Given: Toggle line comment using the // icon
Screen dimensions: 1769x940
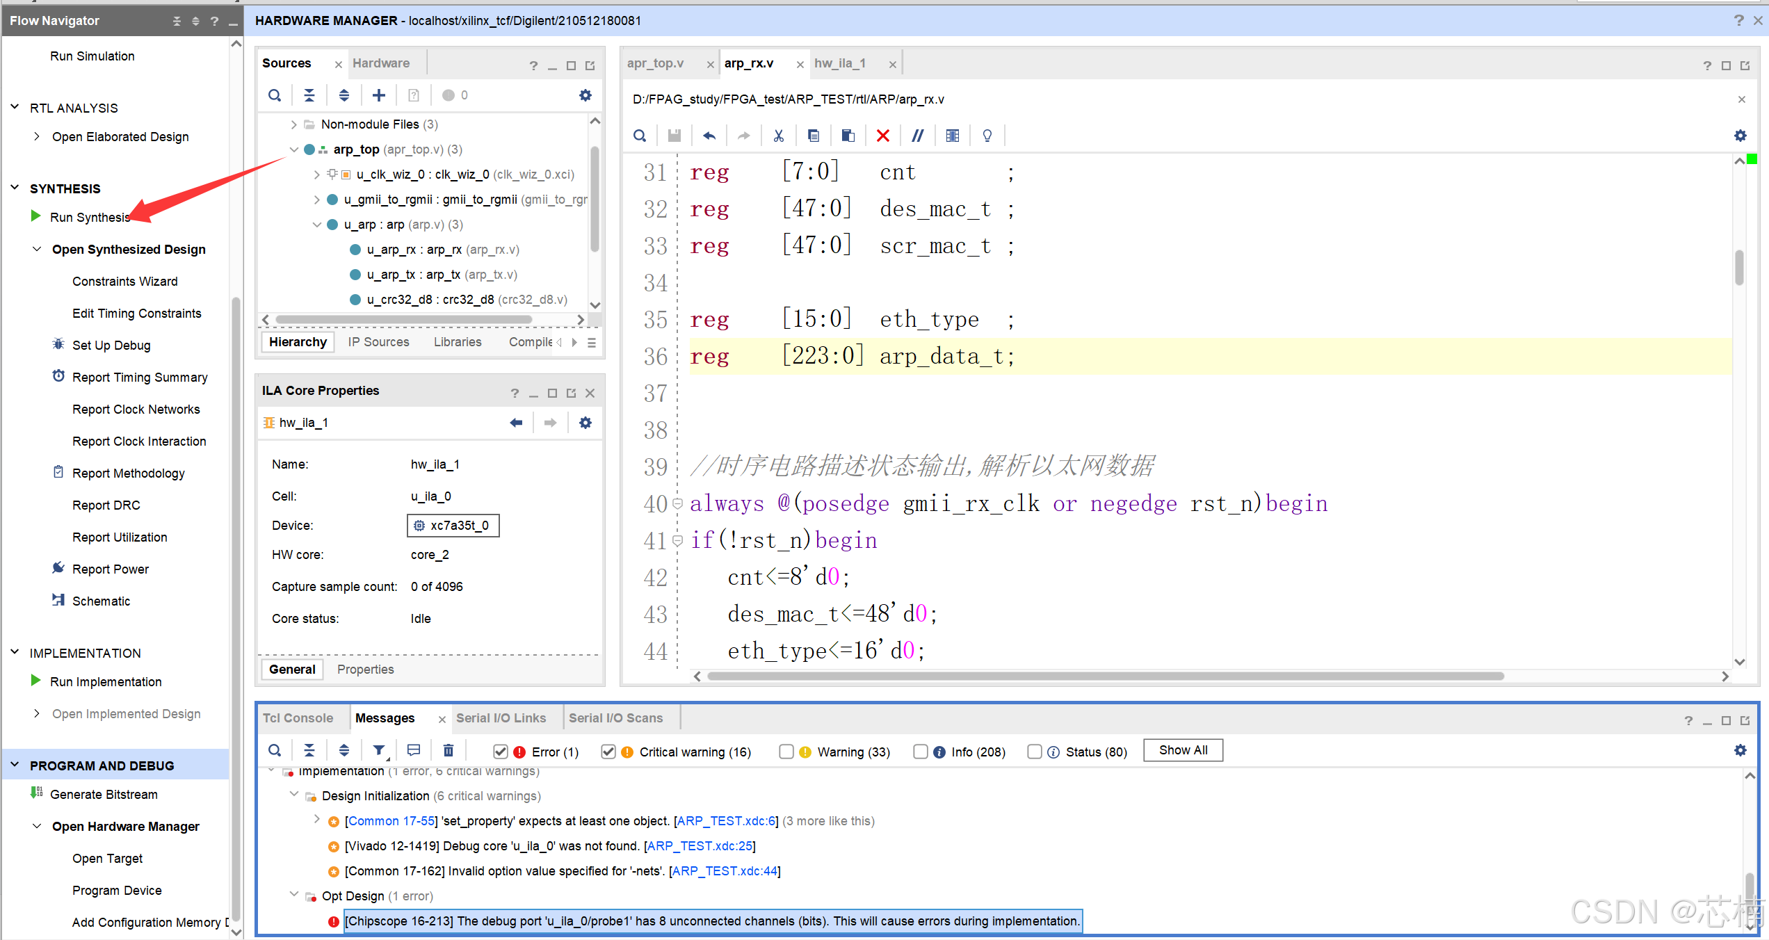Looking at the screenshot, I should 917,135.
